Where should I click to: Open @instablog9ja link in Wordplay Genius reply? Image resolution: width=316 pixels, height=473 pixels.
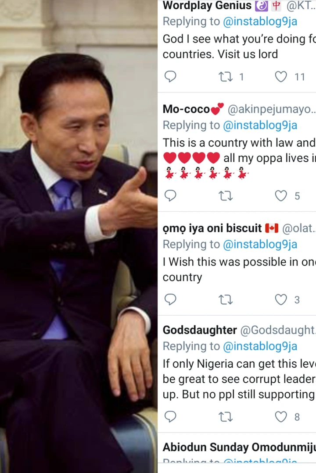[260, 21]
